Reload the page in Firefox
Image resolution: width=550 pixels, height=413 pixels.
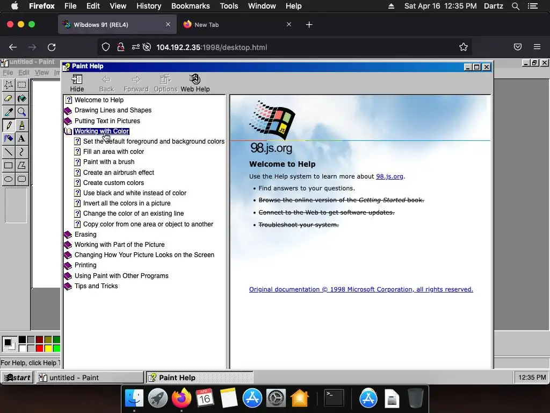[52, 47]
